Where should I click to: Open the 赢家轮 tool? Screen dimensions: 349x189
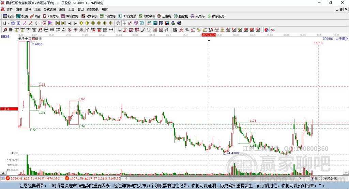(181, 16)
